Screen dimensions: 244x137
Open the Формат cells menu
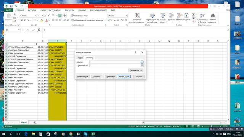[x=187, y=18]
